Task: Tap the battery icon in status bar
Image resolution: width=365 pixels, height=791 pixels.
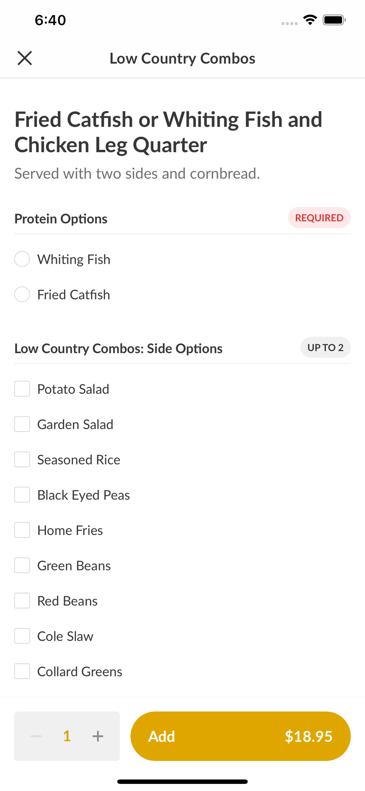Action: pos(334,20)
